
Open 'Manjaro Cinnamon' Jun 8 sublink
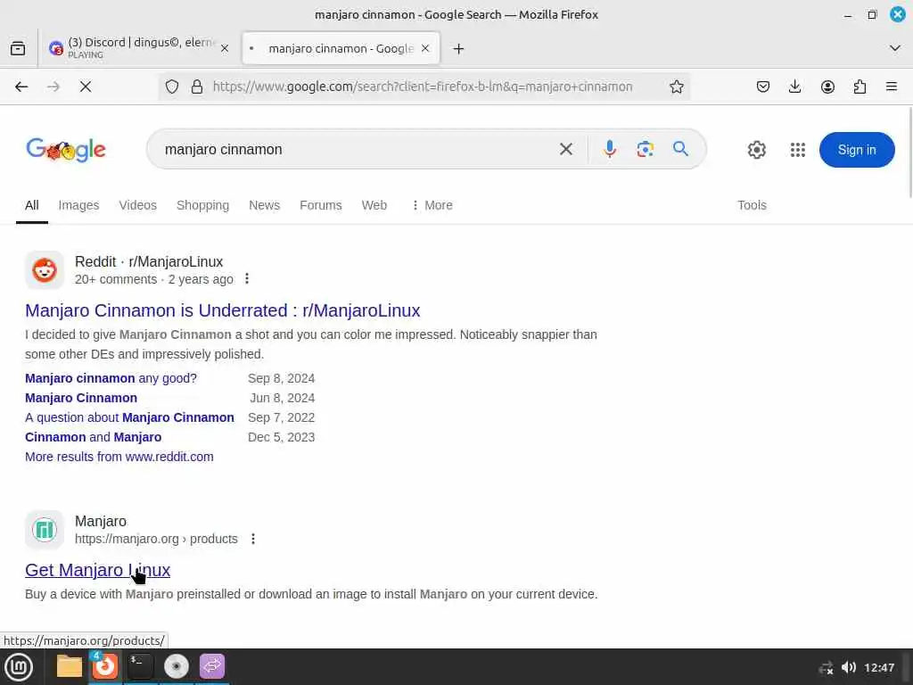point(81,398)
